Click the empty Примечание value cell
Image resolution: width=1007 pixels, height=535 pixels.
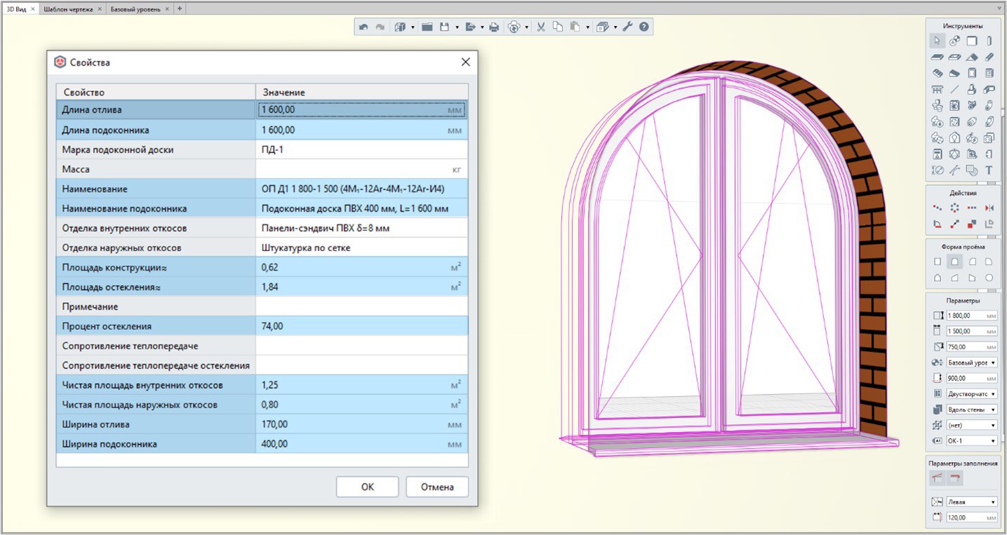coord(362,306)
